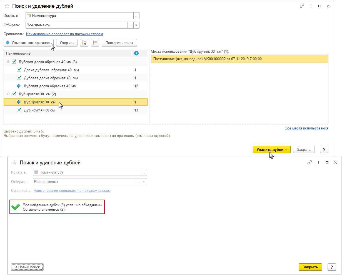Click Оставлено элементов (2) text

44,210
